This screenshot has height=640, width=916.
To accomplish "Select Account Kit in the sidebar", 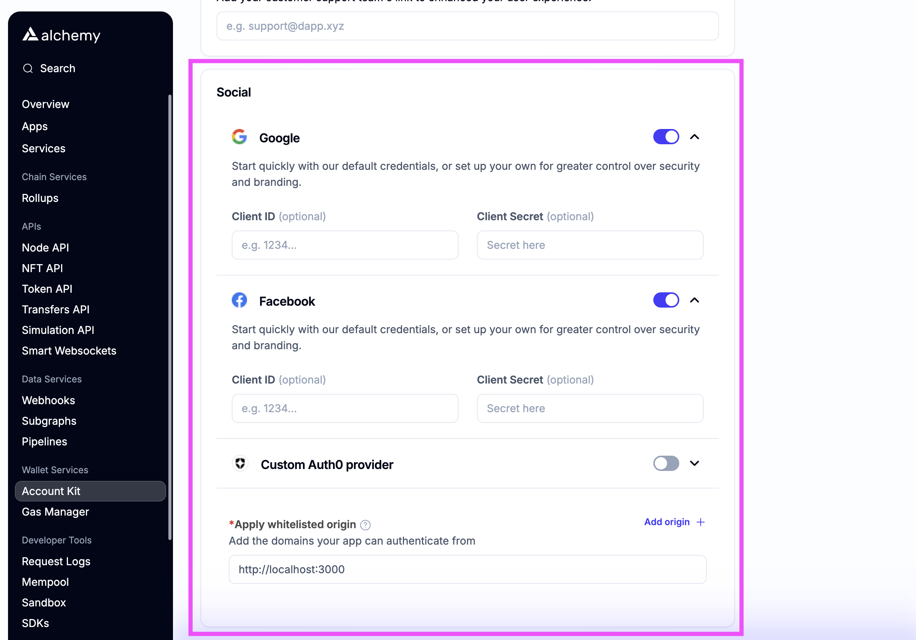I will pyautogui.click(x=51, y=491).
